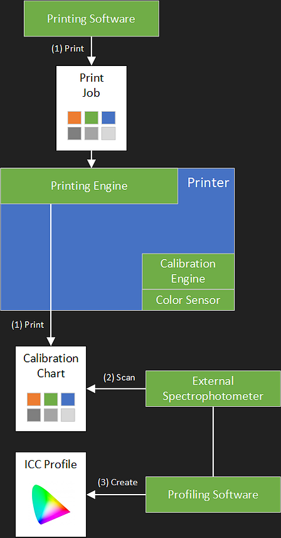This screenshot has height=538, width=281.
Task: Click the Printer label in blue area
Action: pyautogui.click(x=208, y=182)
